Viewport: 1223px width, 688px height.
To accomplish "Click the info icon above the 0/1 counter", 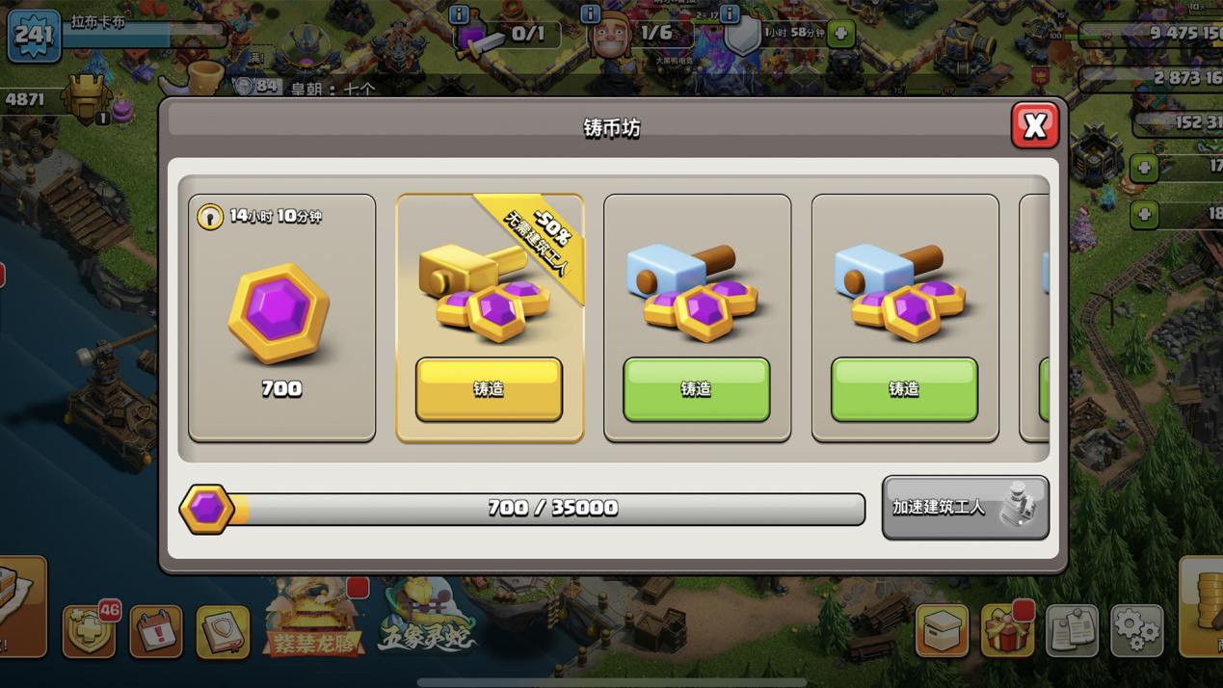I will [x=460, y=14].
